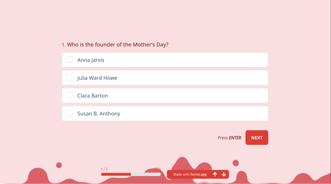Click the 50% progress label
The width and height of the screenshot is (331, 184).
click(157, 169)
